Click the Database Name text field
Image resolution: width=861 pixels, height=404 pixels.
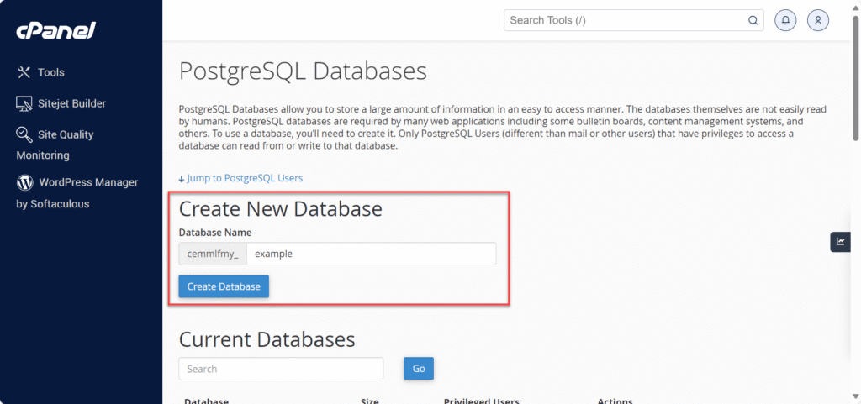370,254
